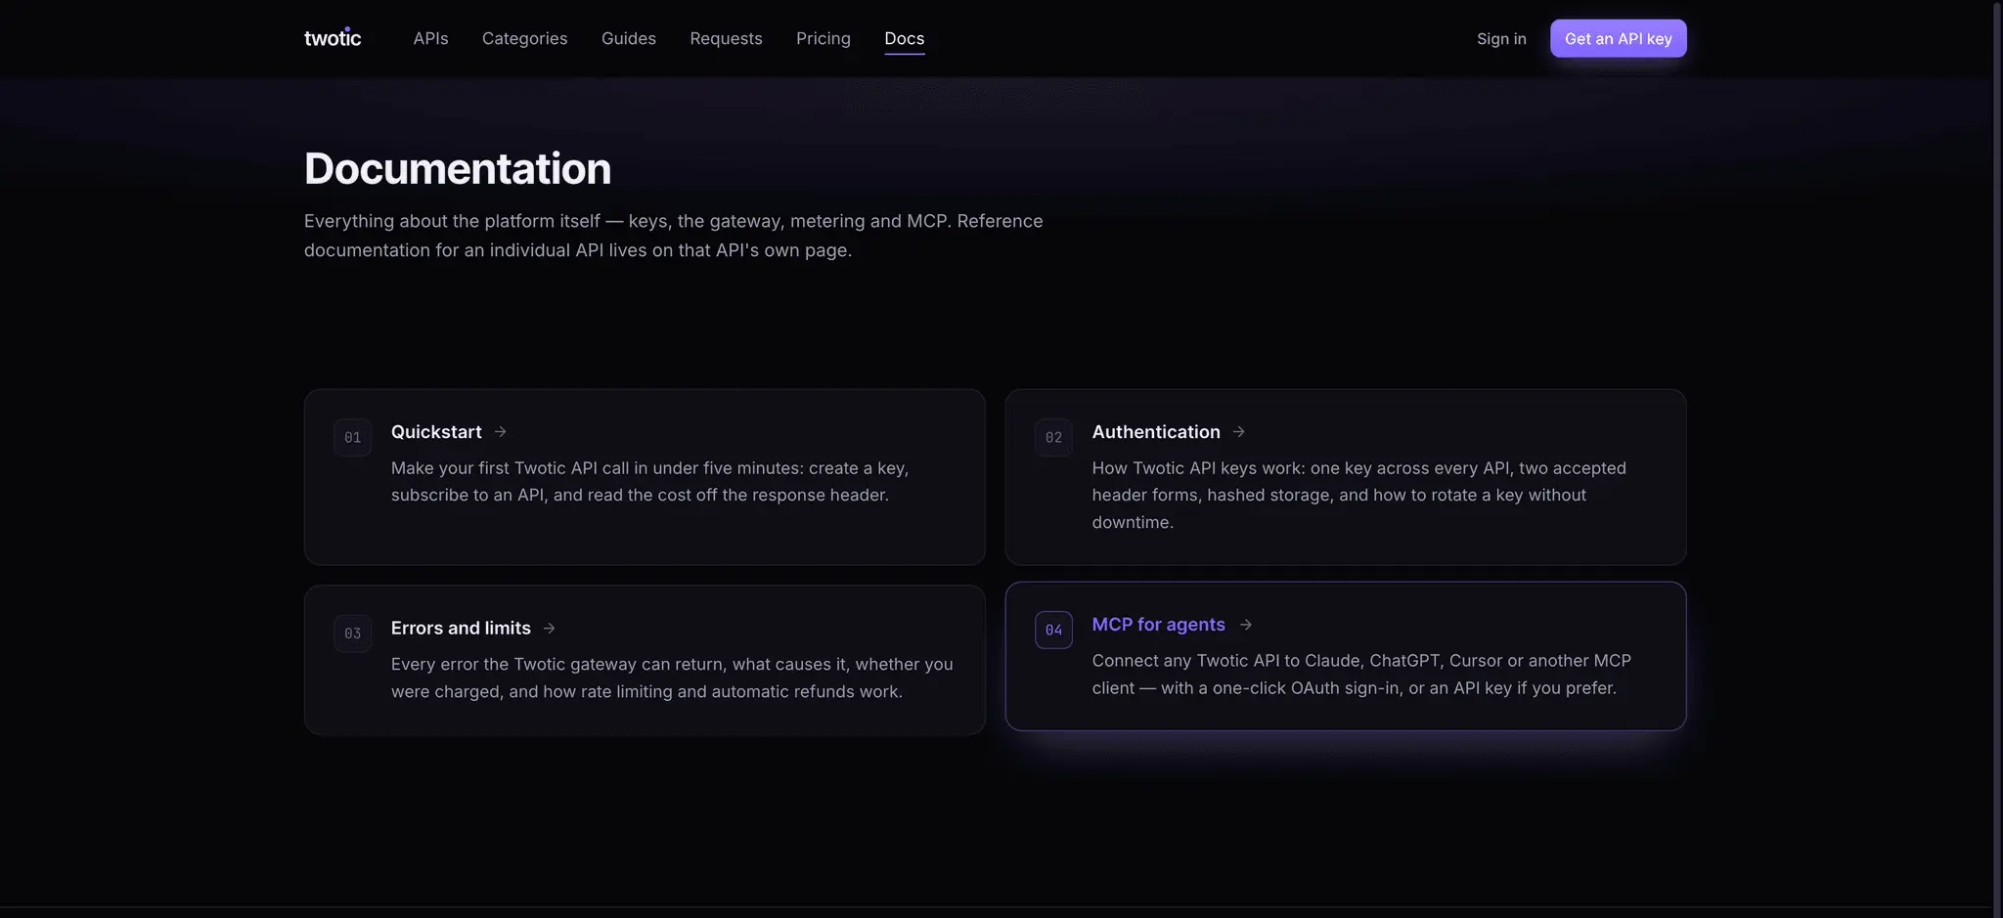Click the twotic logo

(333, 38)
